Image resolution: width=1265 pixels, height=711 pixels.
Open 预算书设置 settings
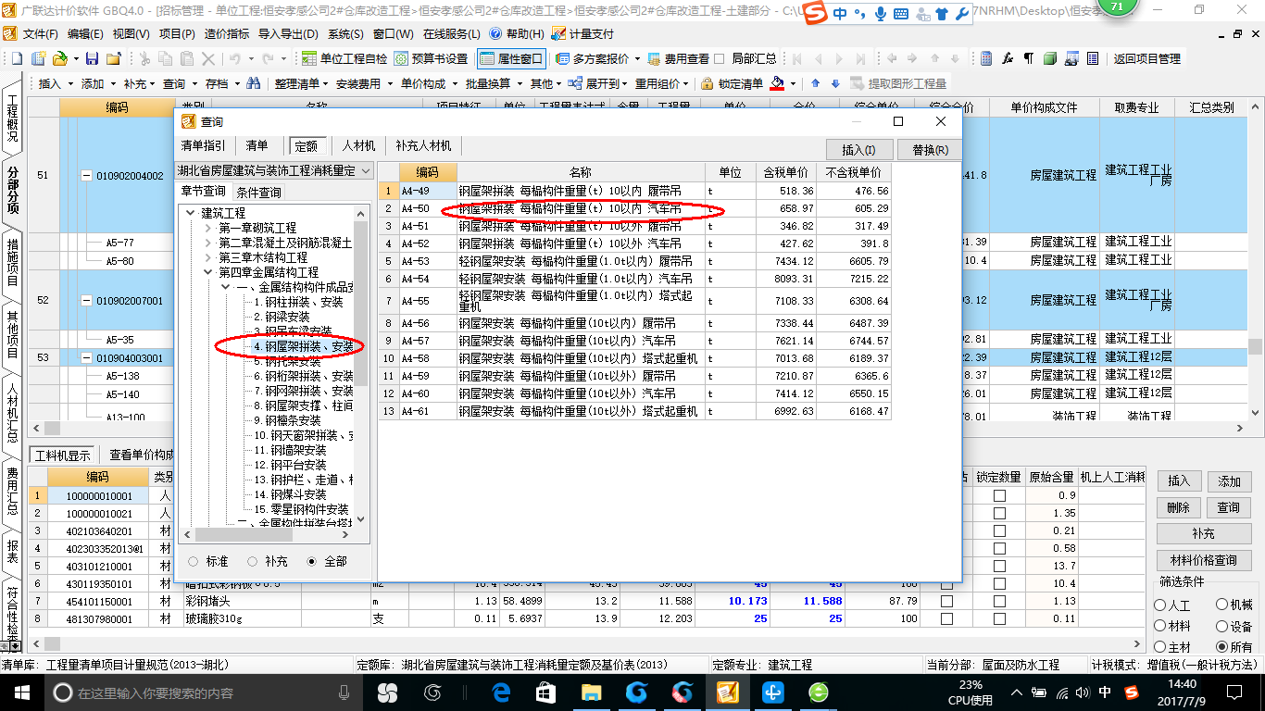[432, 58]
